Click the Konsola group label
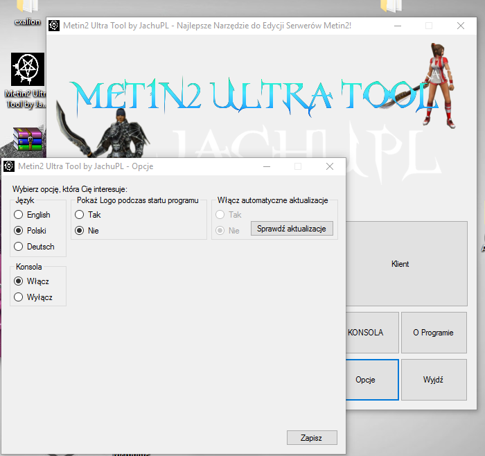This screenshot has height=456, width=485. click(x=29, y=267)
